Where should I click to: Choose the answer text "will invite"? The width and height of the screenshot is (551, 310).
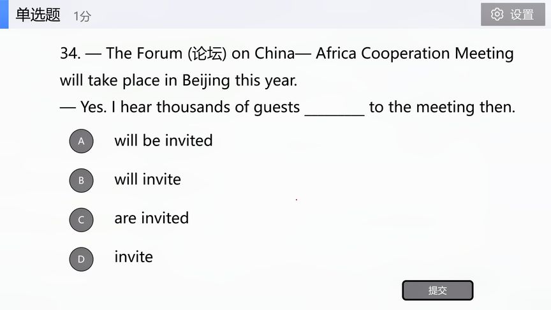click(x=147, y=180)
